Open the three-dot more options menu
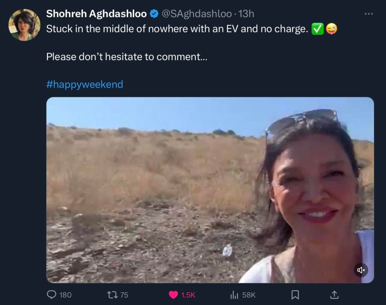The width and height of the screenshot is (386, 305). click(x=369, y=14)
